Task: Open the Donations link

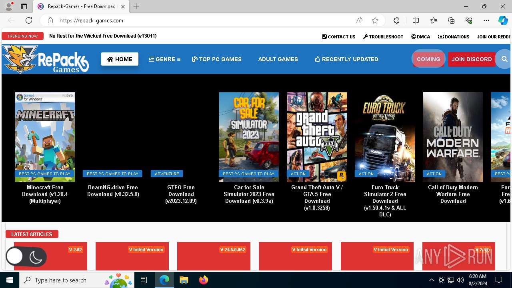Action: (454, 36)
